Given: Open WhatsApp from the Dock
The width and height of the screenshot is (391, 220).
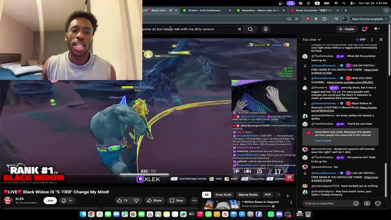Looking at the screenshot, I should click(x=271, y=214).
